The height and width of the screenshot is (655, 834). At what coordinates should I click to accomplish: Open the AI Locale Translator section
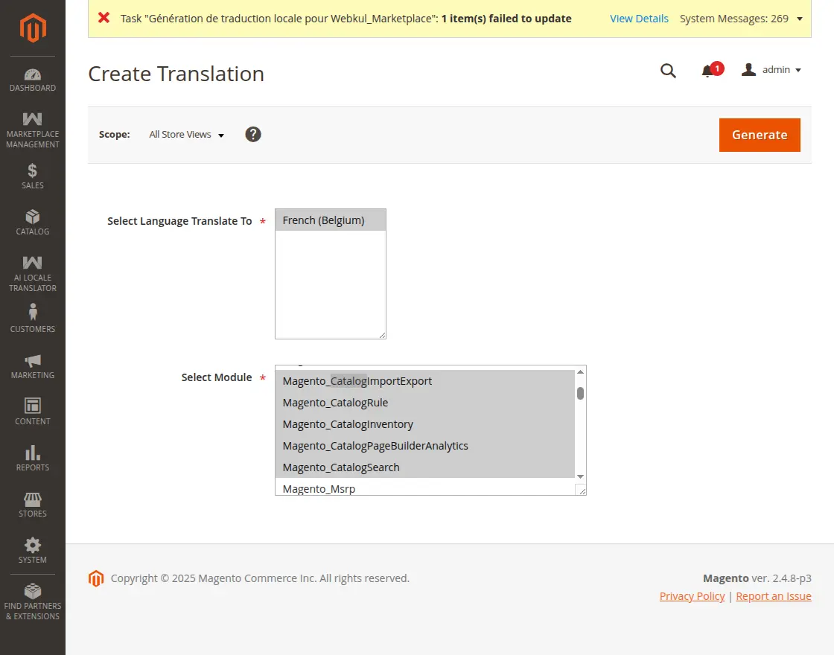click(x=32, y=272)
